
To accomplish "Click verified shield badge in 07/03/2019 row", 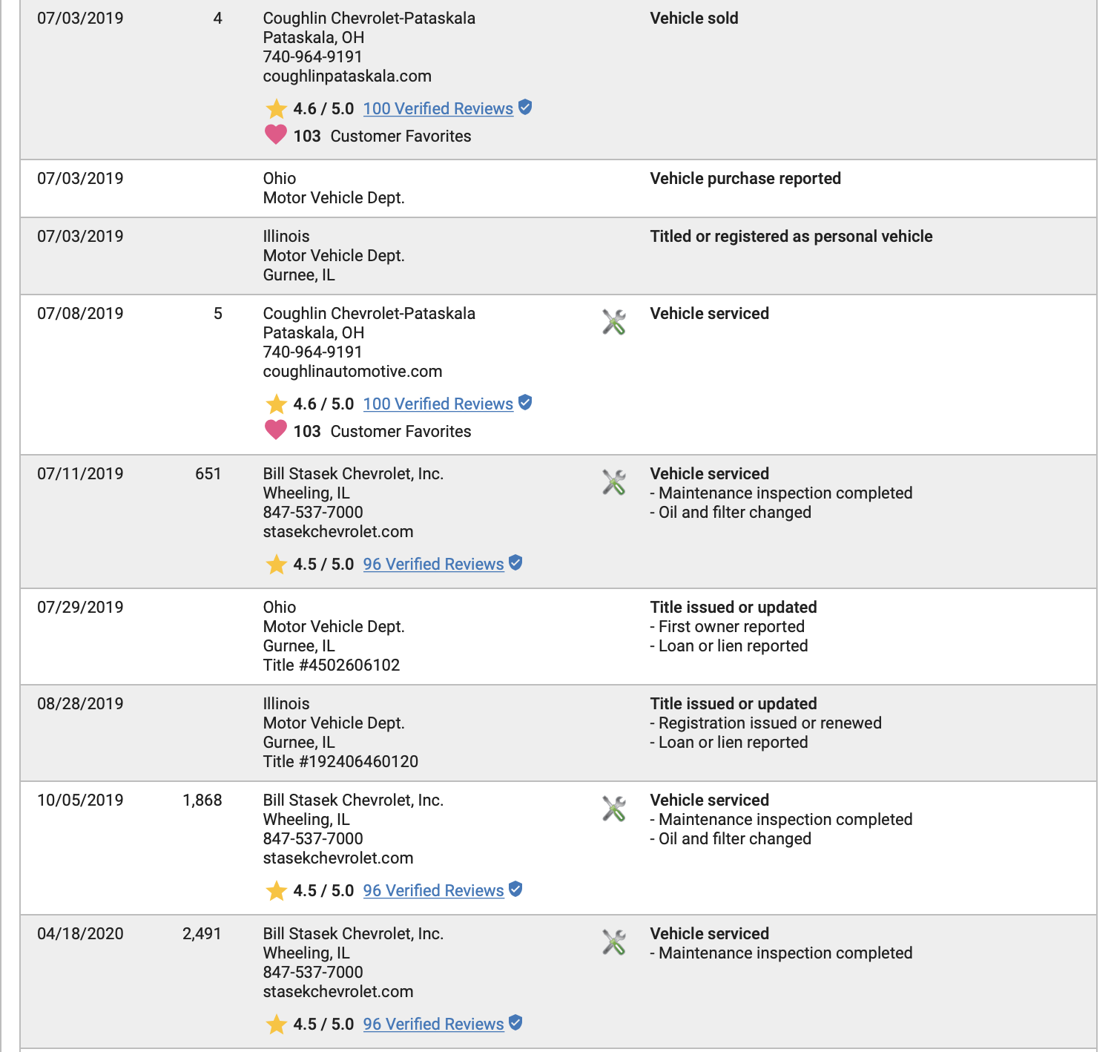I will 525,107.
